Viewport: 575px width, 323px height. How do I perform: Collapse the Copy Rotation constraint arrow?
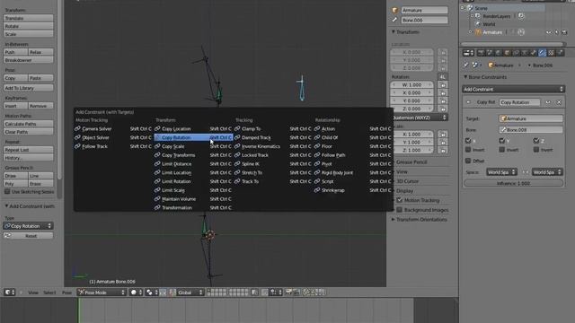coord(469,102)
